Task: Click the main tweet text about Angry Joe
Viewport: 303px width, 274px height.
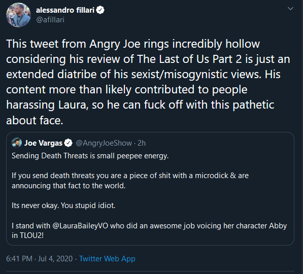Action: (x=148, y=82)
